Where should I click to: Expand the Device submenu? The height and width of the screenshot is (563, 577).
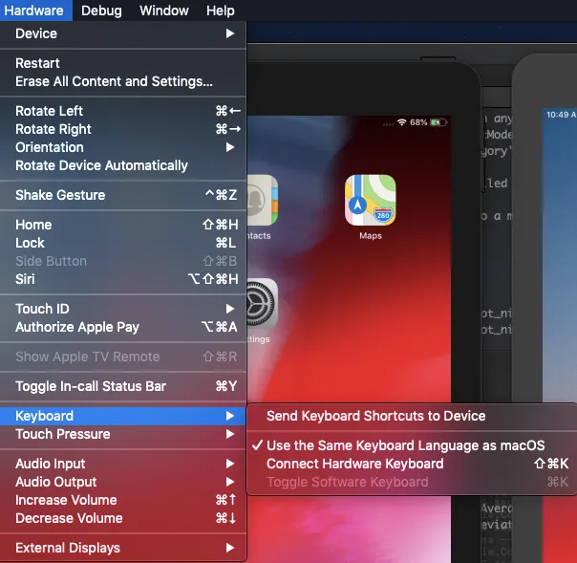123,33
